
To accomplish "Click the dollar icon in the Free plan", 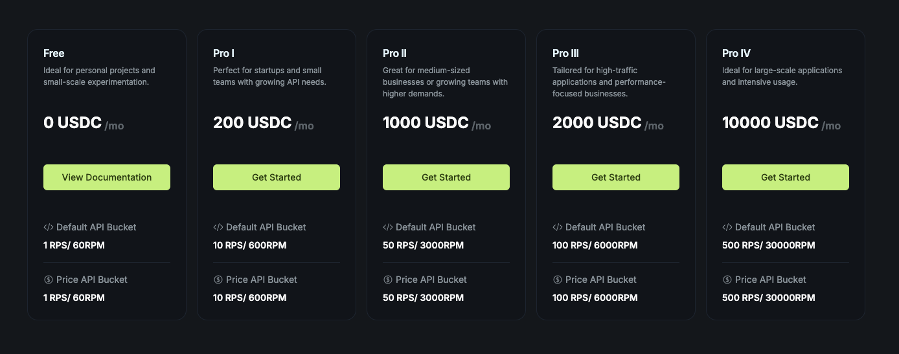I will (x=48, y=280).
